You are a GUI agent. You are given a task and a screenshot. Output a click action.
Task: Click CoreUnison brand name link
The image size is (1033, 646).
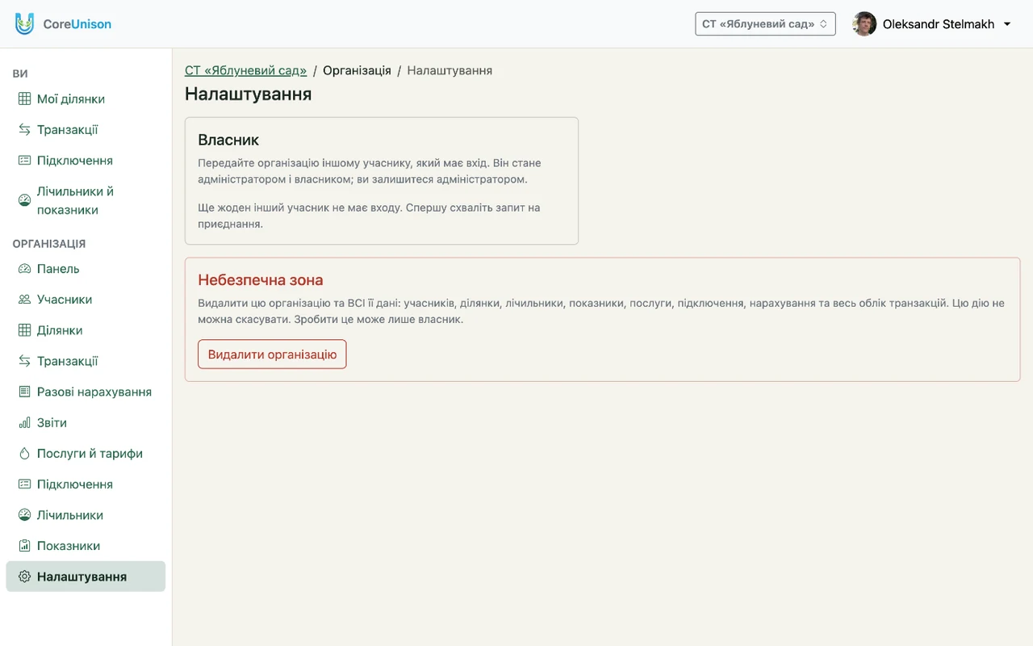click(77, 24)
